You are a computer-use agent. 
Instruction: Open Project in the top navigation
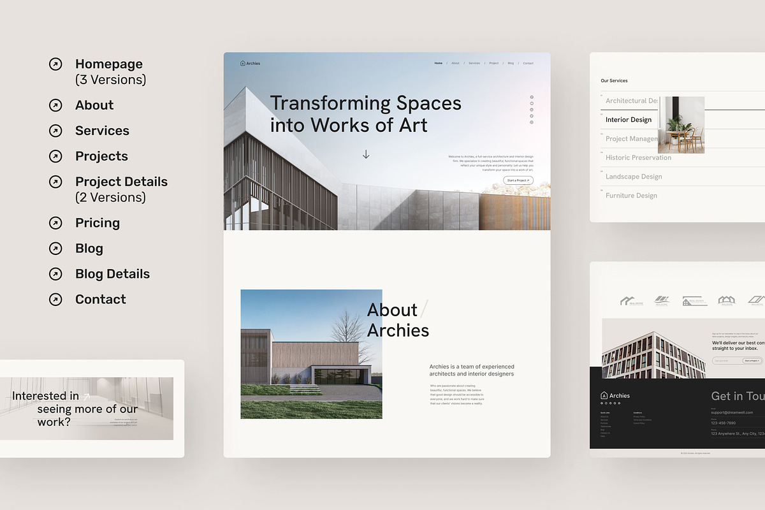pos(494,63)
